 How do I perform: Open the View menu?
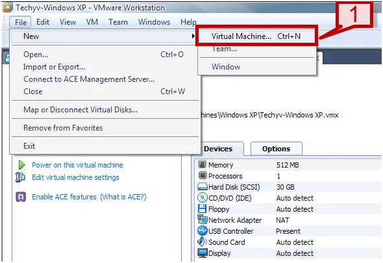(x=68, y=22)
